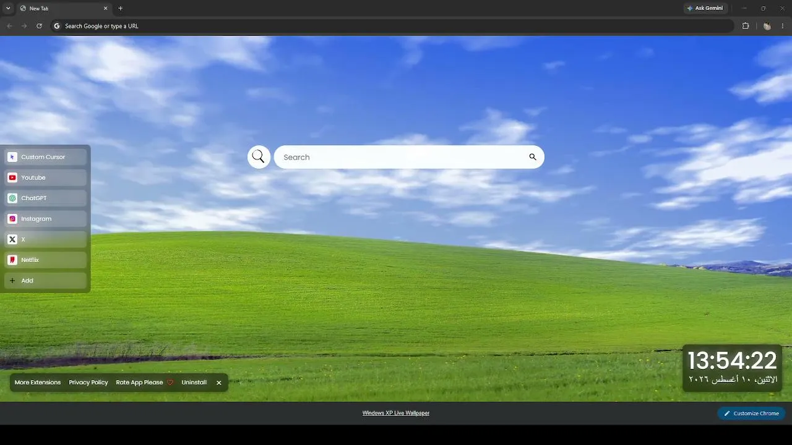Select the New Tab tab
Screen dimensions: 792x445
(x=64, y=9)
